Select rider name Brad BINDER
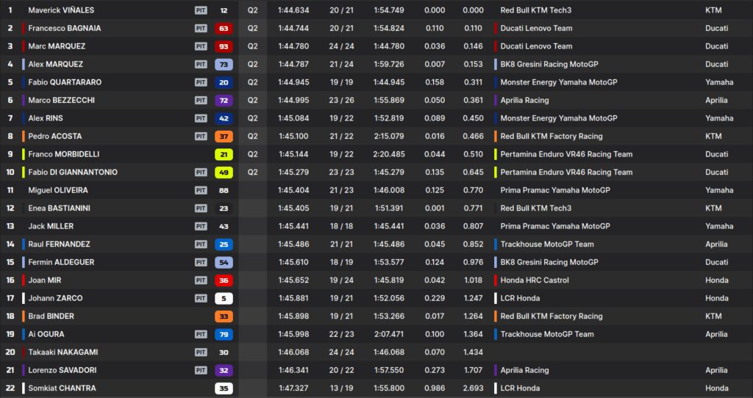Screen dimensions: 753x398 (x=51, y=316)
